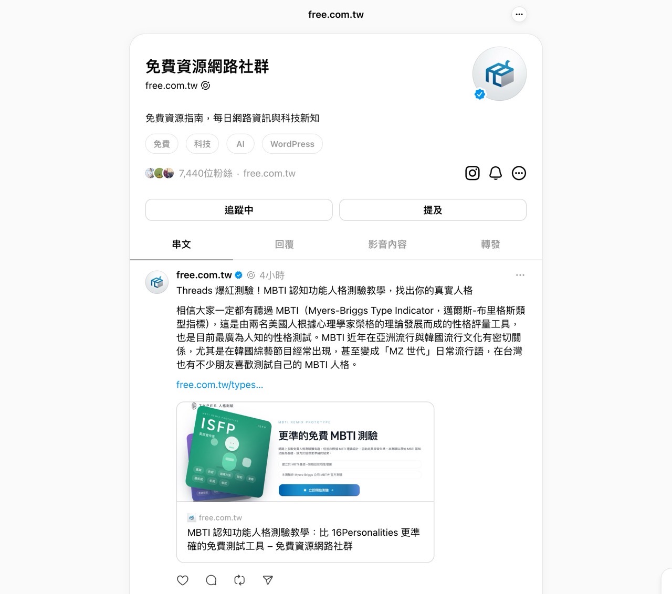The image size is (672, 594).
Task: Like the MBTI post with the heart icon
Action: (183, 580)
